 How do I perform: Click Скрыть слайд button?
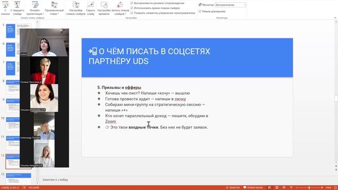click(90, 8)
